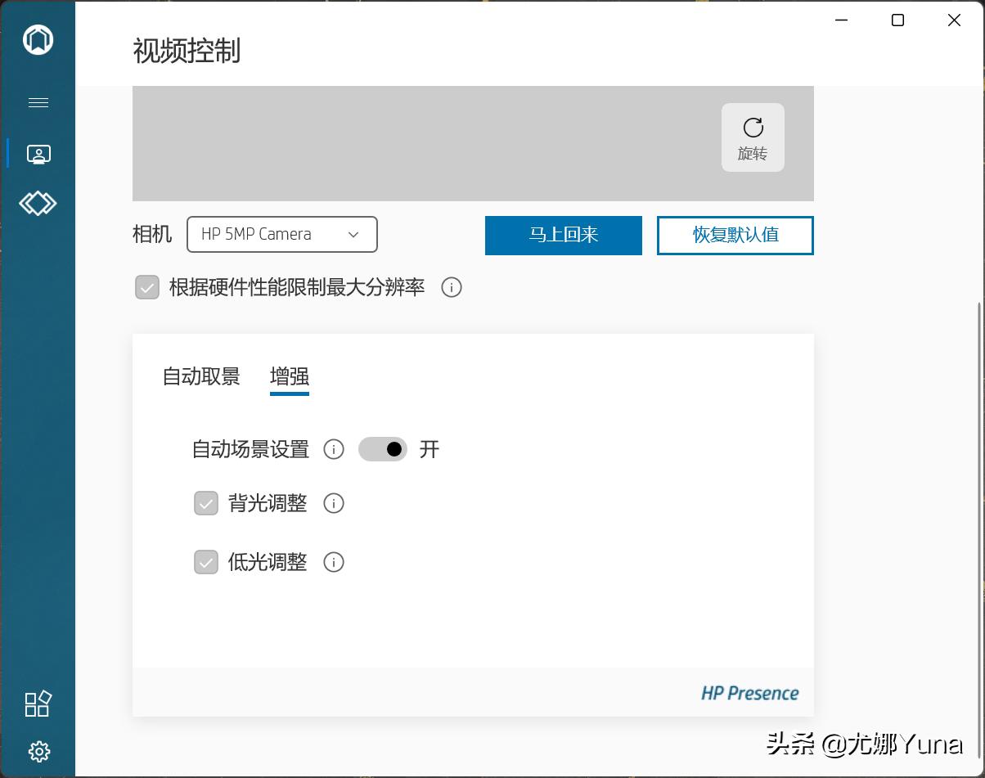Turn off the 自动场景设置 switch
The image size is (985, 778).
[383, 449]
